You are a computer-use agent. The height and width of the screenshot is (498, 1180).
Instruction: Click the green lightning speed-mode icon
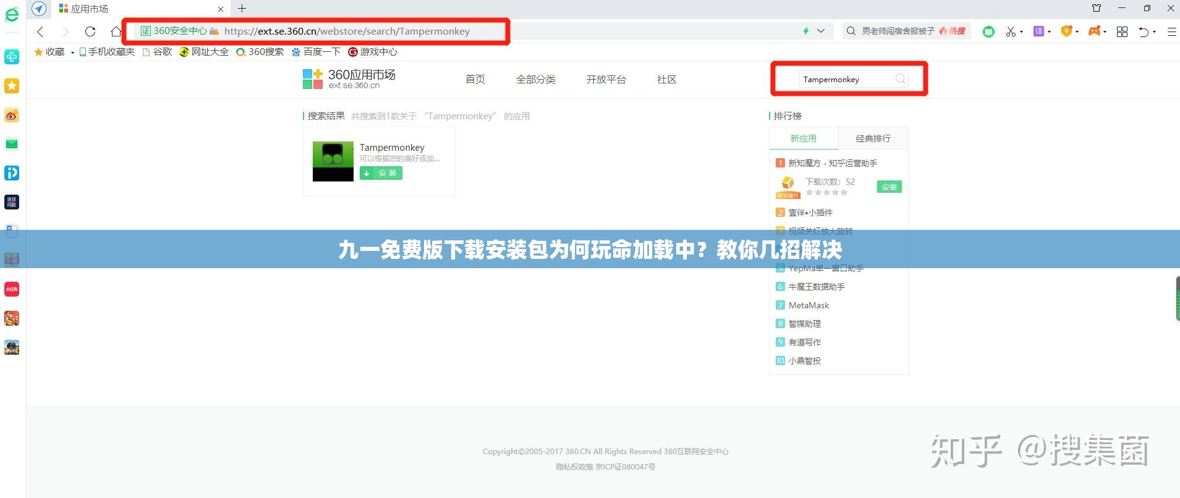[806, 31]
